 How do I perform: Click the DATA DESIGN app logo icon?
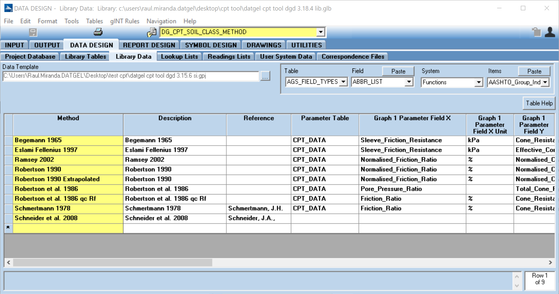point(8,8)
